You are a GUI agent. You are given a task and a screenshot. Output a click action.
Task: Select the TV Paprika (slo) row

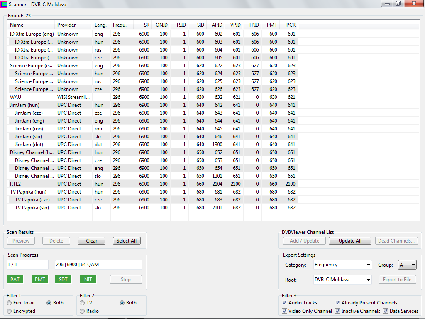(153, 208)
